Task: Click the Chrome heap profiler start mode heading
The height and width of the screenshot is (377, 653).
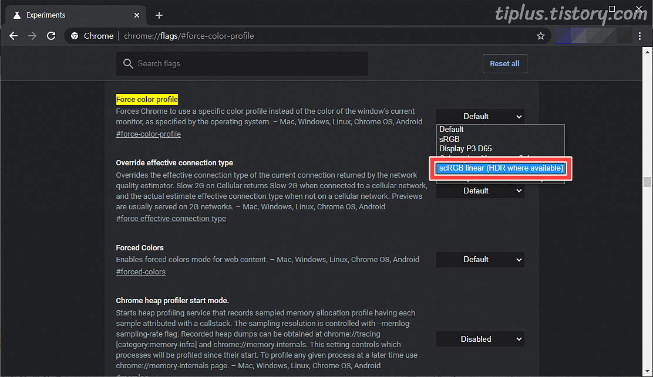Action: pos(173,301)
